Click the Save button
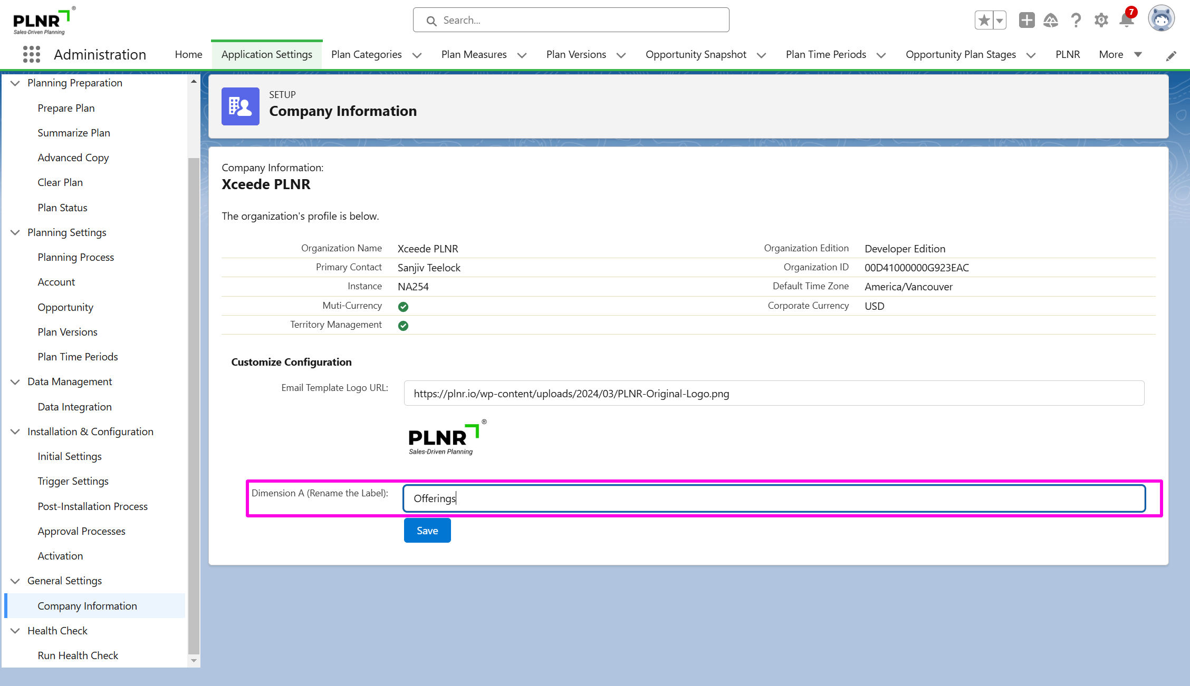 (x=427, y=531)
